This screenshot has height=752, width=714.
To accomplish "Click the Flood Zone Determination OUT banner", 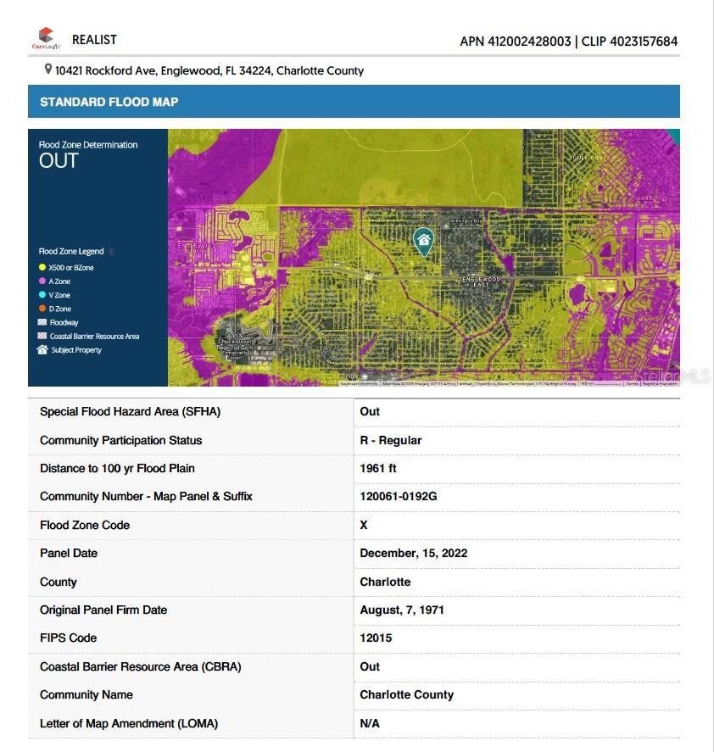I will [87, 154].
